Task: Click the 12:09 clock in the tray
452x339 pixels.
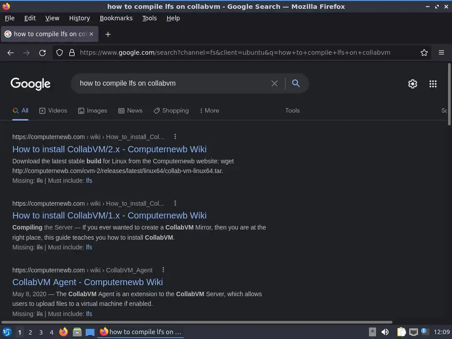Action: (441, 332)
